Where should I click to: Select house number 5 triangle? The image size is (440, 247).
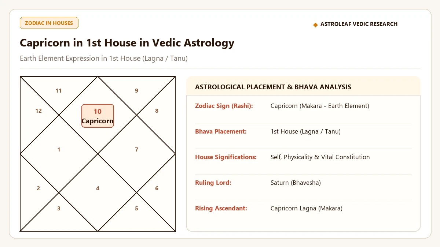click(136, 209)
